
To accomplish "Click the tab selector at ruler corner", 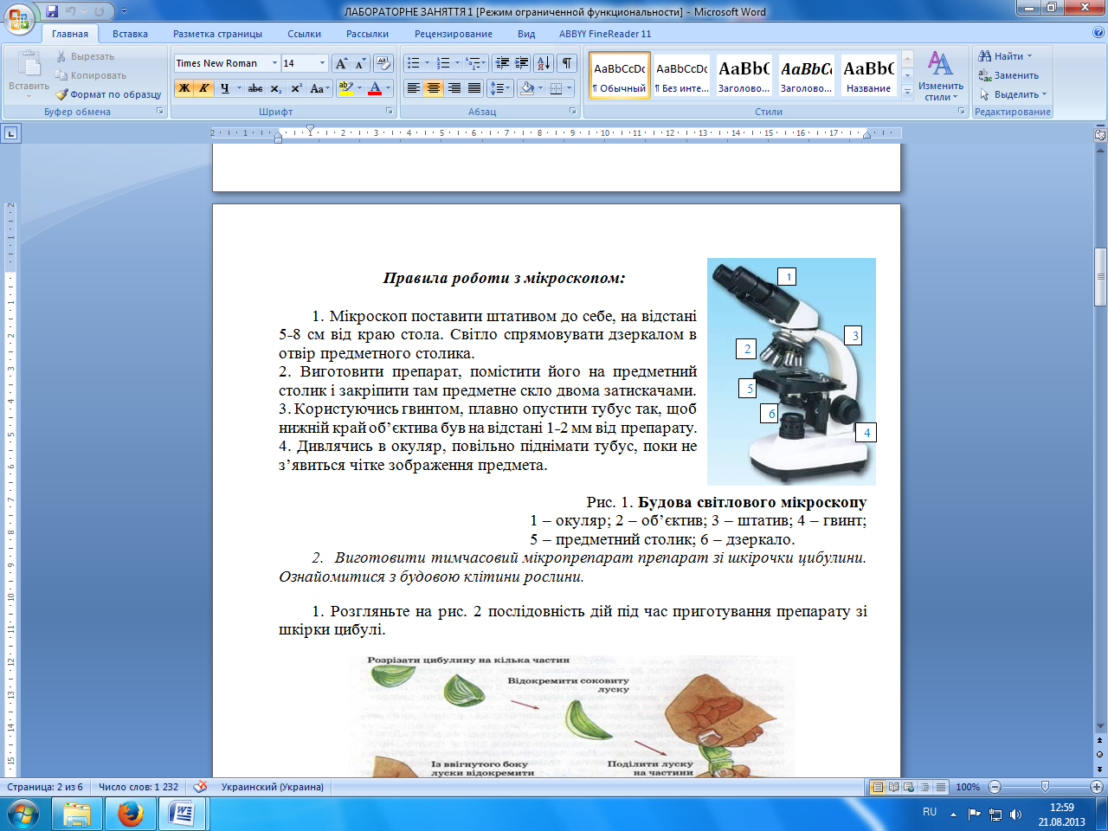I will [x=10, y=133].
